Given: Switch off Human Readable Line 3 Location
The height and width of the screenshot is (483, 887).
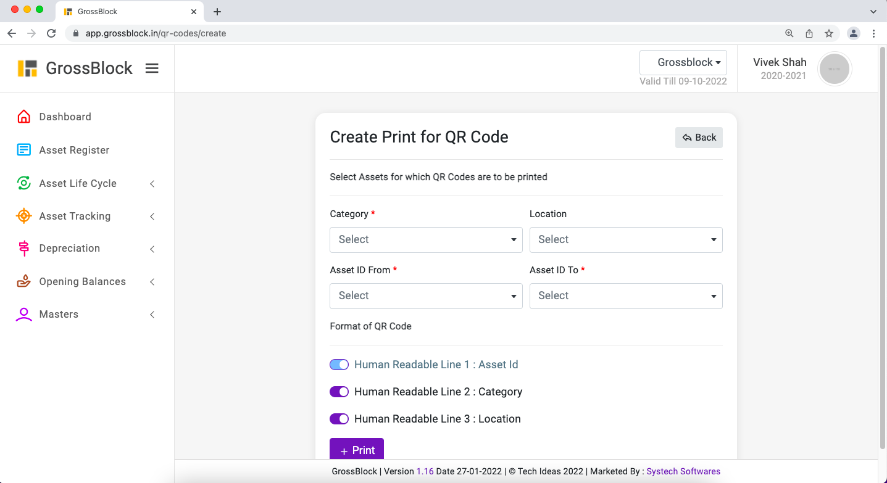Looking at the screenshot, I should [x=339, y=419].
